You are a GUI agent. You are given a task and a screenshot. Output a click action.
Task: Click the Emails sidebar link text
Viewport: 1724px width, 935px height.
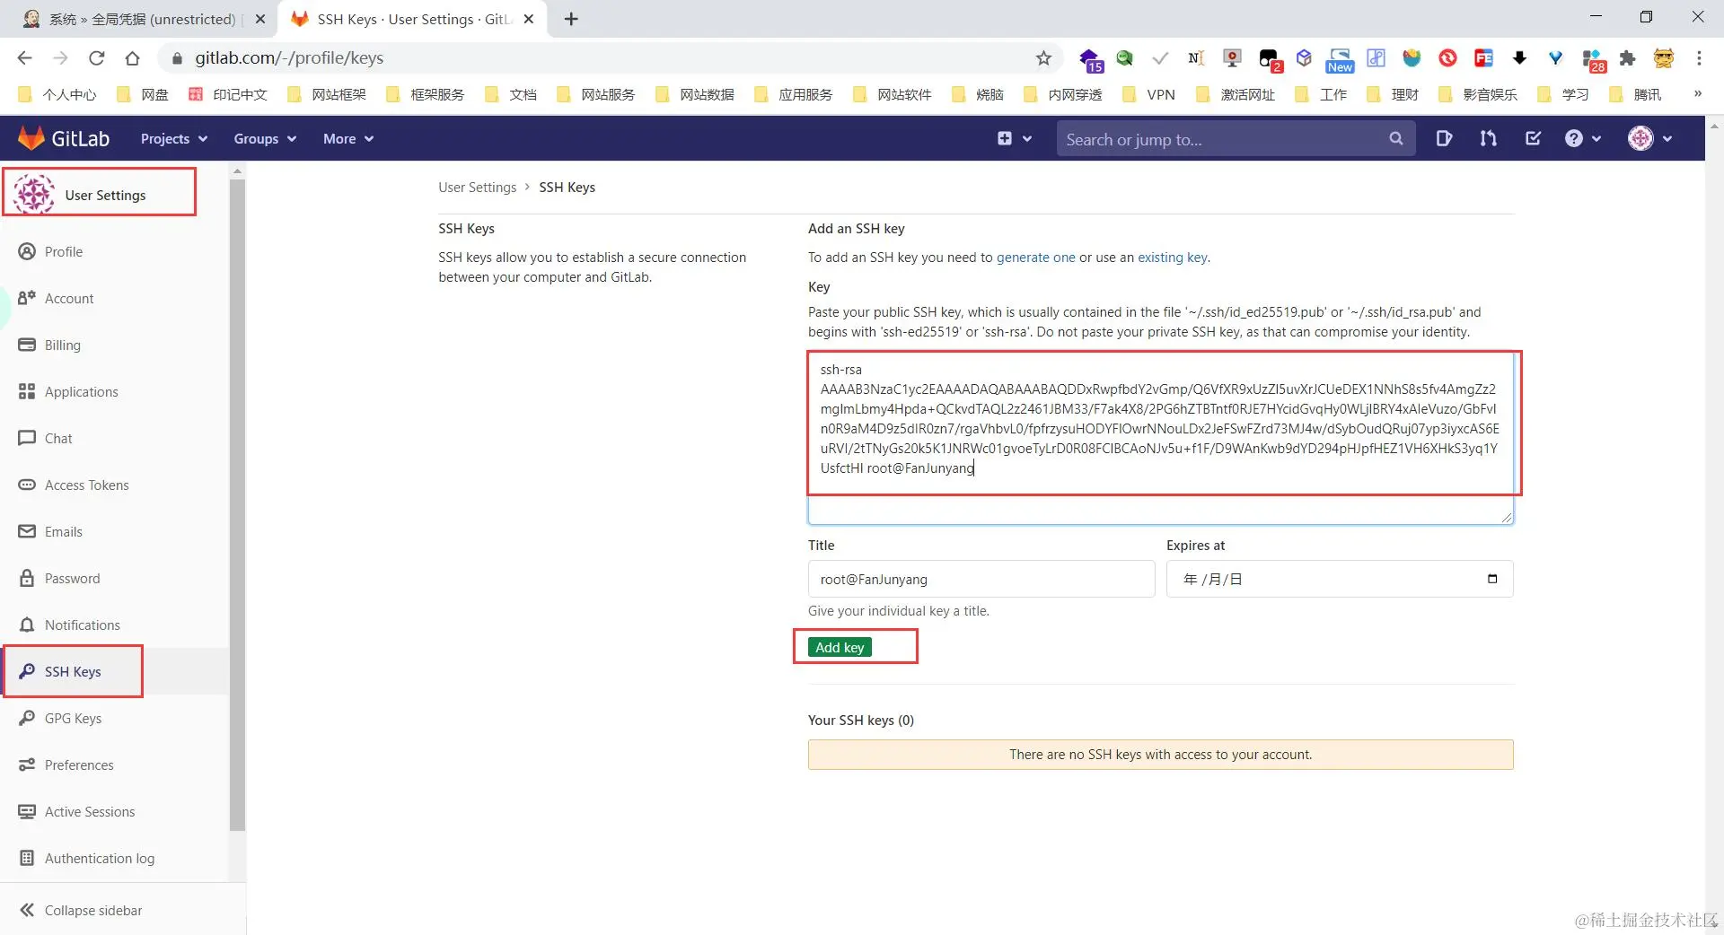click(63, 532)
